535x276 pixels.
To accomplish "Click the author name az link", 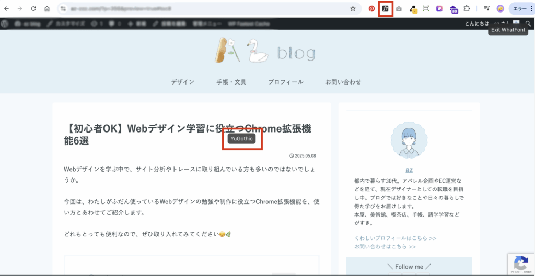I will (x=409, y=170).
